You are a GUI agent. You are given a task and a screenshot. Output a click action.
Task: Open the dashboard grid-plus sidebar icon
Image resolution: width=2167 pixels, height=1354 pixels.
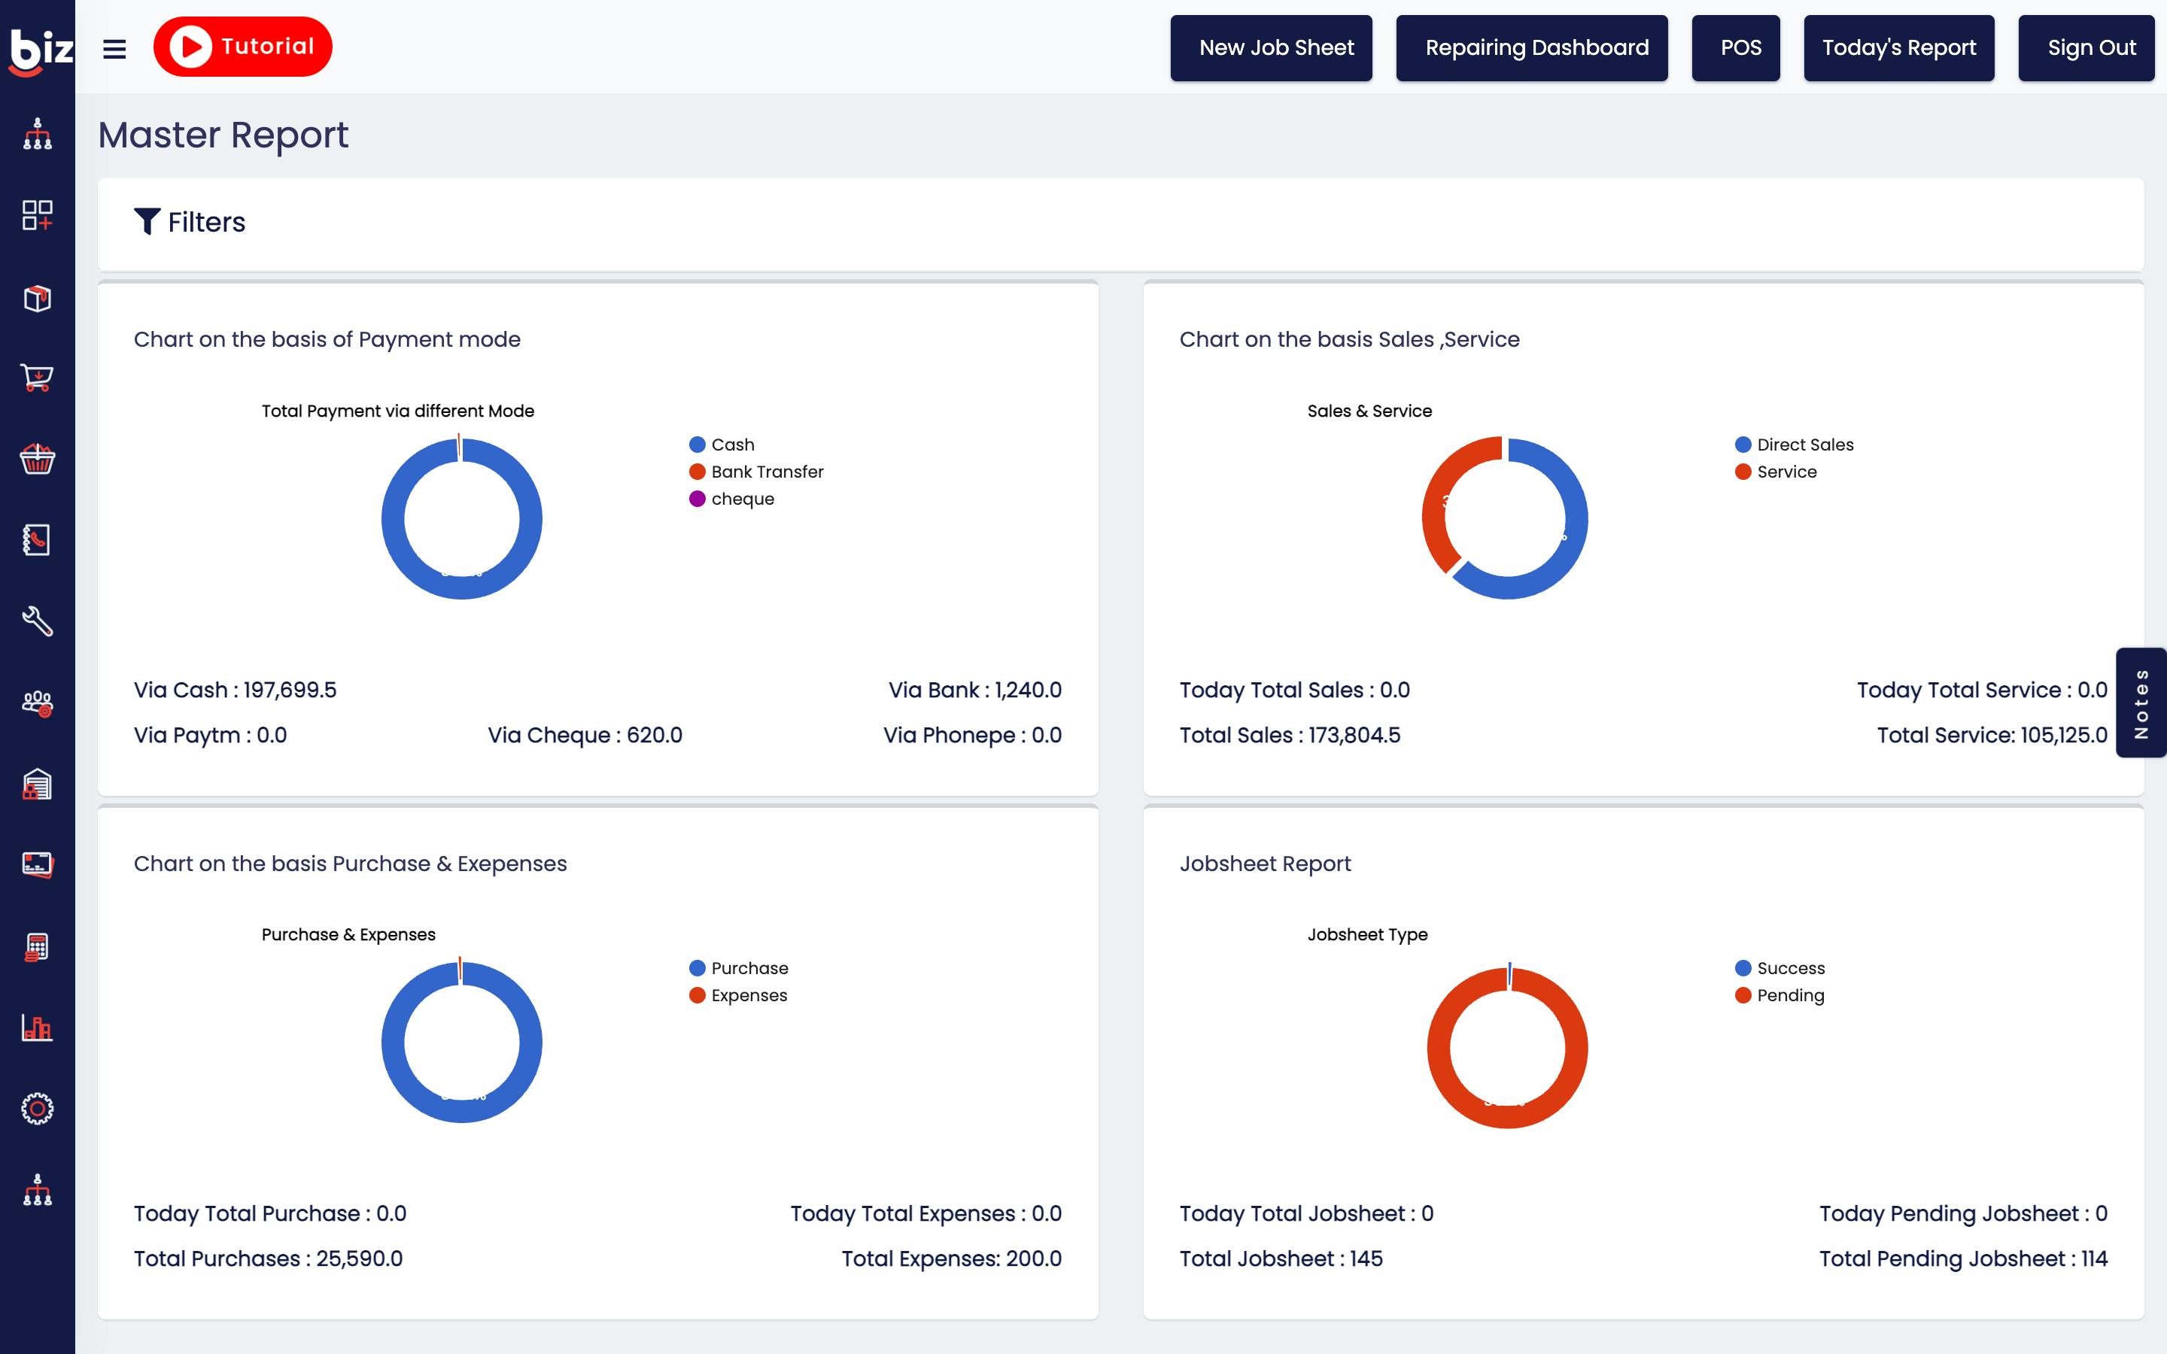(37, 215)
